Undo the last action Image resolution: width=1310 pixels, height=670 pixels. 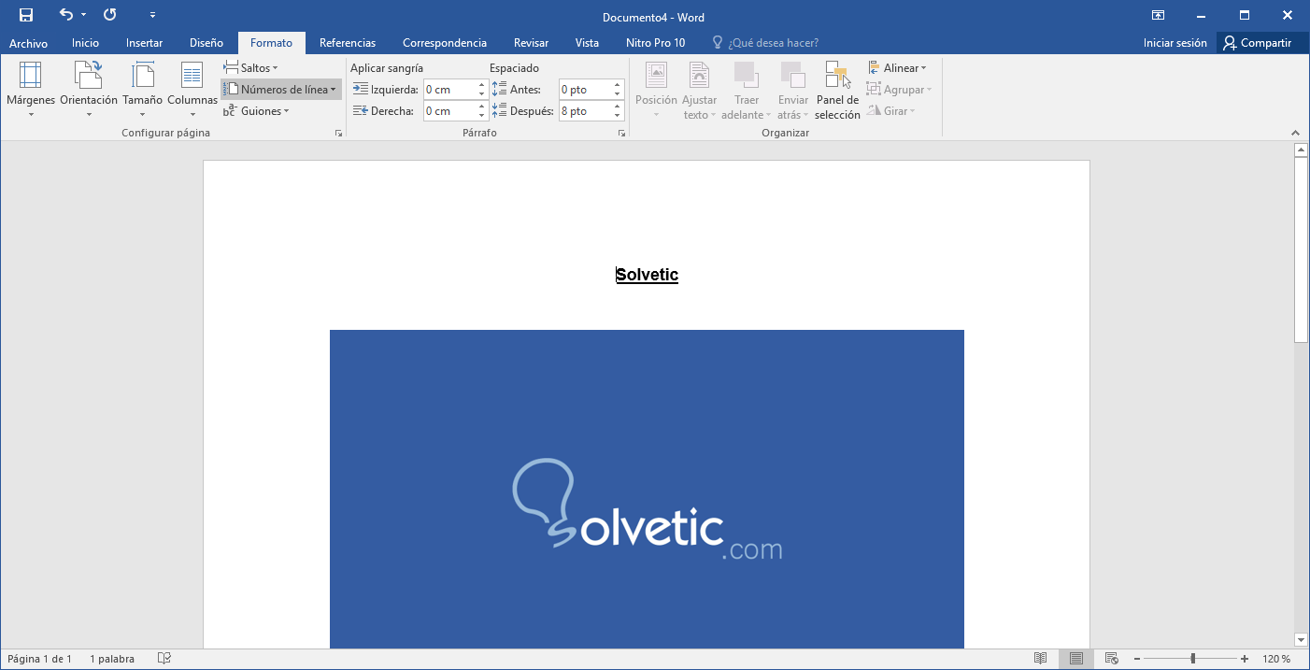coord(65,15)
